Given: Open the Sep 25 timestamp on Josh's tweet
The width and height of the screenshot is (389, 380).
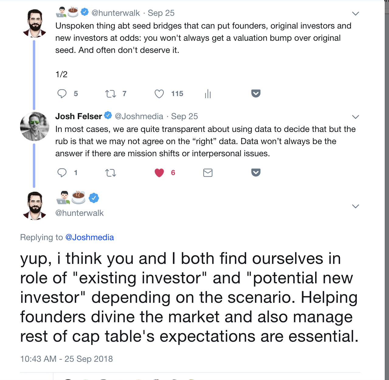Looking at the screenshot, I should click(x=184, y=116).
